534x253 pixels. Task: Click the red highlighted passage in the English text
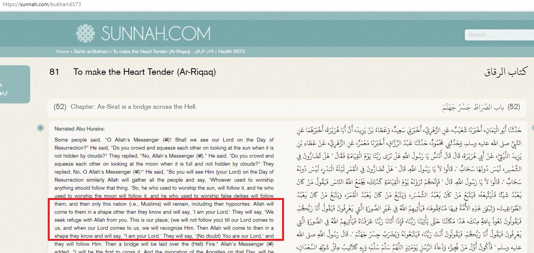[166, 220]
